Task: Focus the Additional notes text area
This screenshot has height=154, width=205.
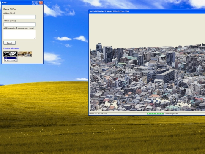Action: pyautogui.click(x=19, y=35)
